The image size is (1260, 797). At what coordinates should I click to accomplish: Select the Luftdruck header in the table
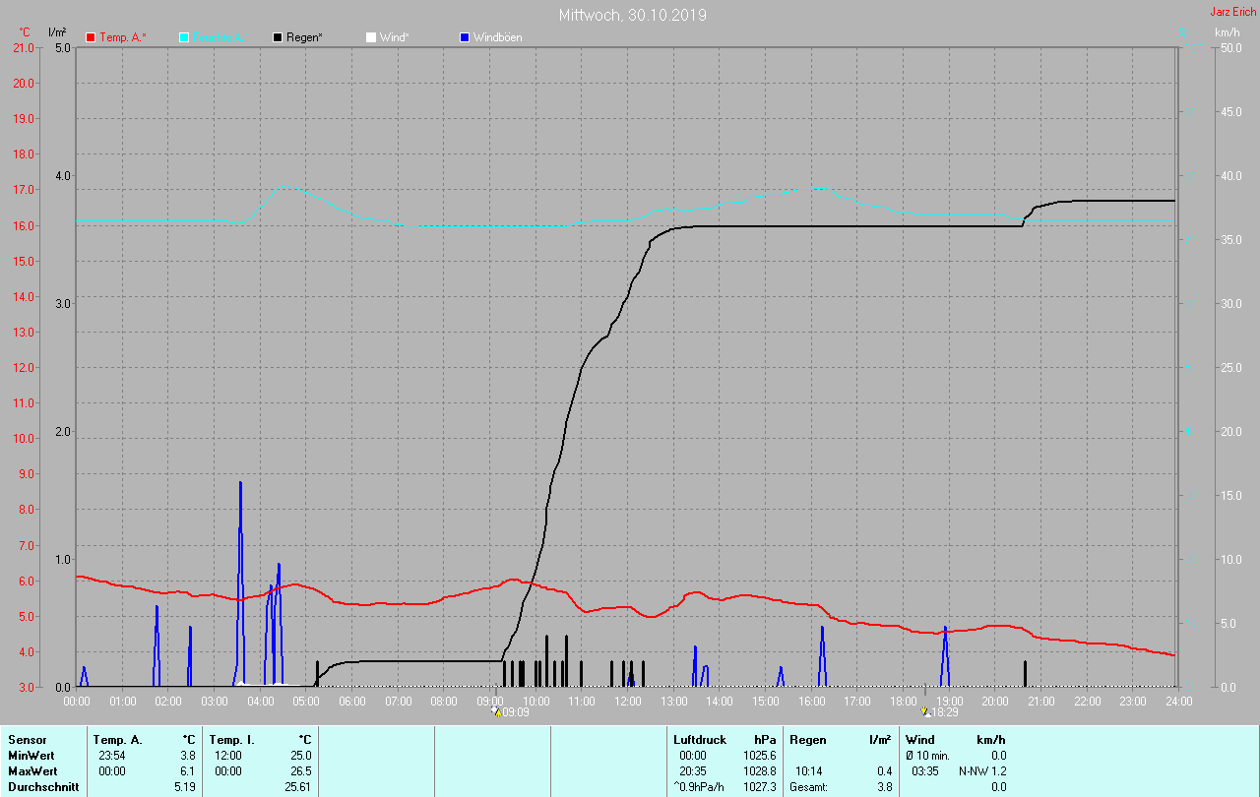tap(699, 739)
